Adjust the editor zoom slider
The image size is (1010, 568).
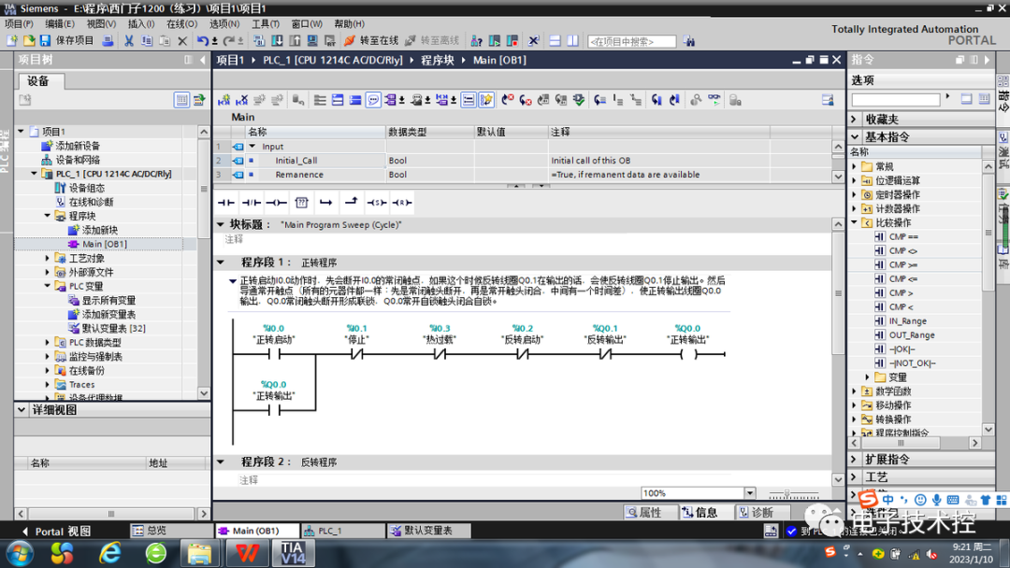pyautogui.click(x=786, y=494)
